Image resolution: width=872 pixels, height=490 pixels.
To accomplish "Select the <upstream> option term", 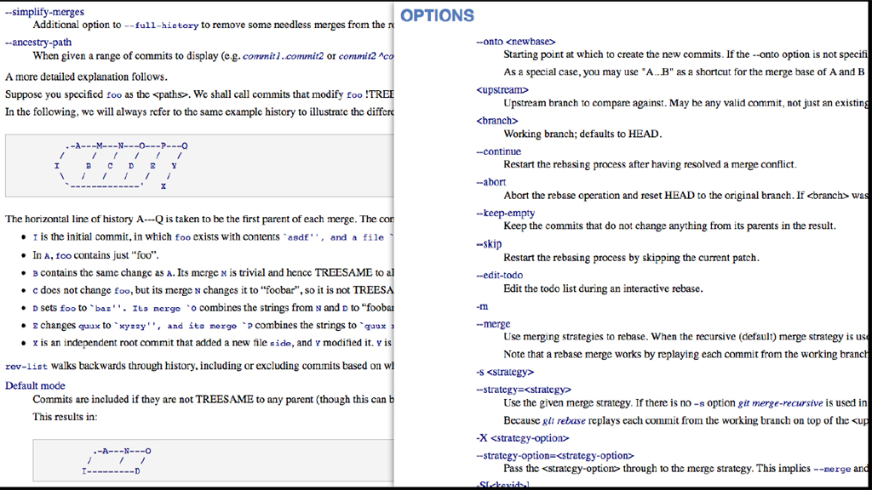I will (x=502, y=89).
